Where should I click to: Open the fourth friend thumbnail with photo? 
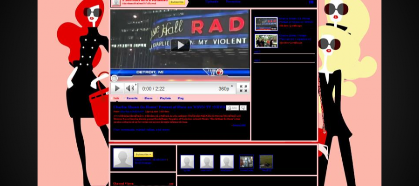tap(246, 162)
